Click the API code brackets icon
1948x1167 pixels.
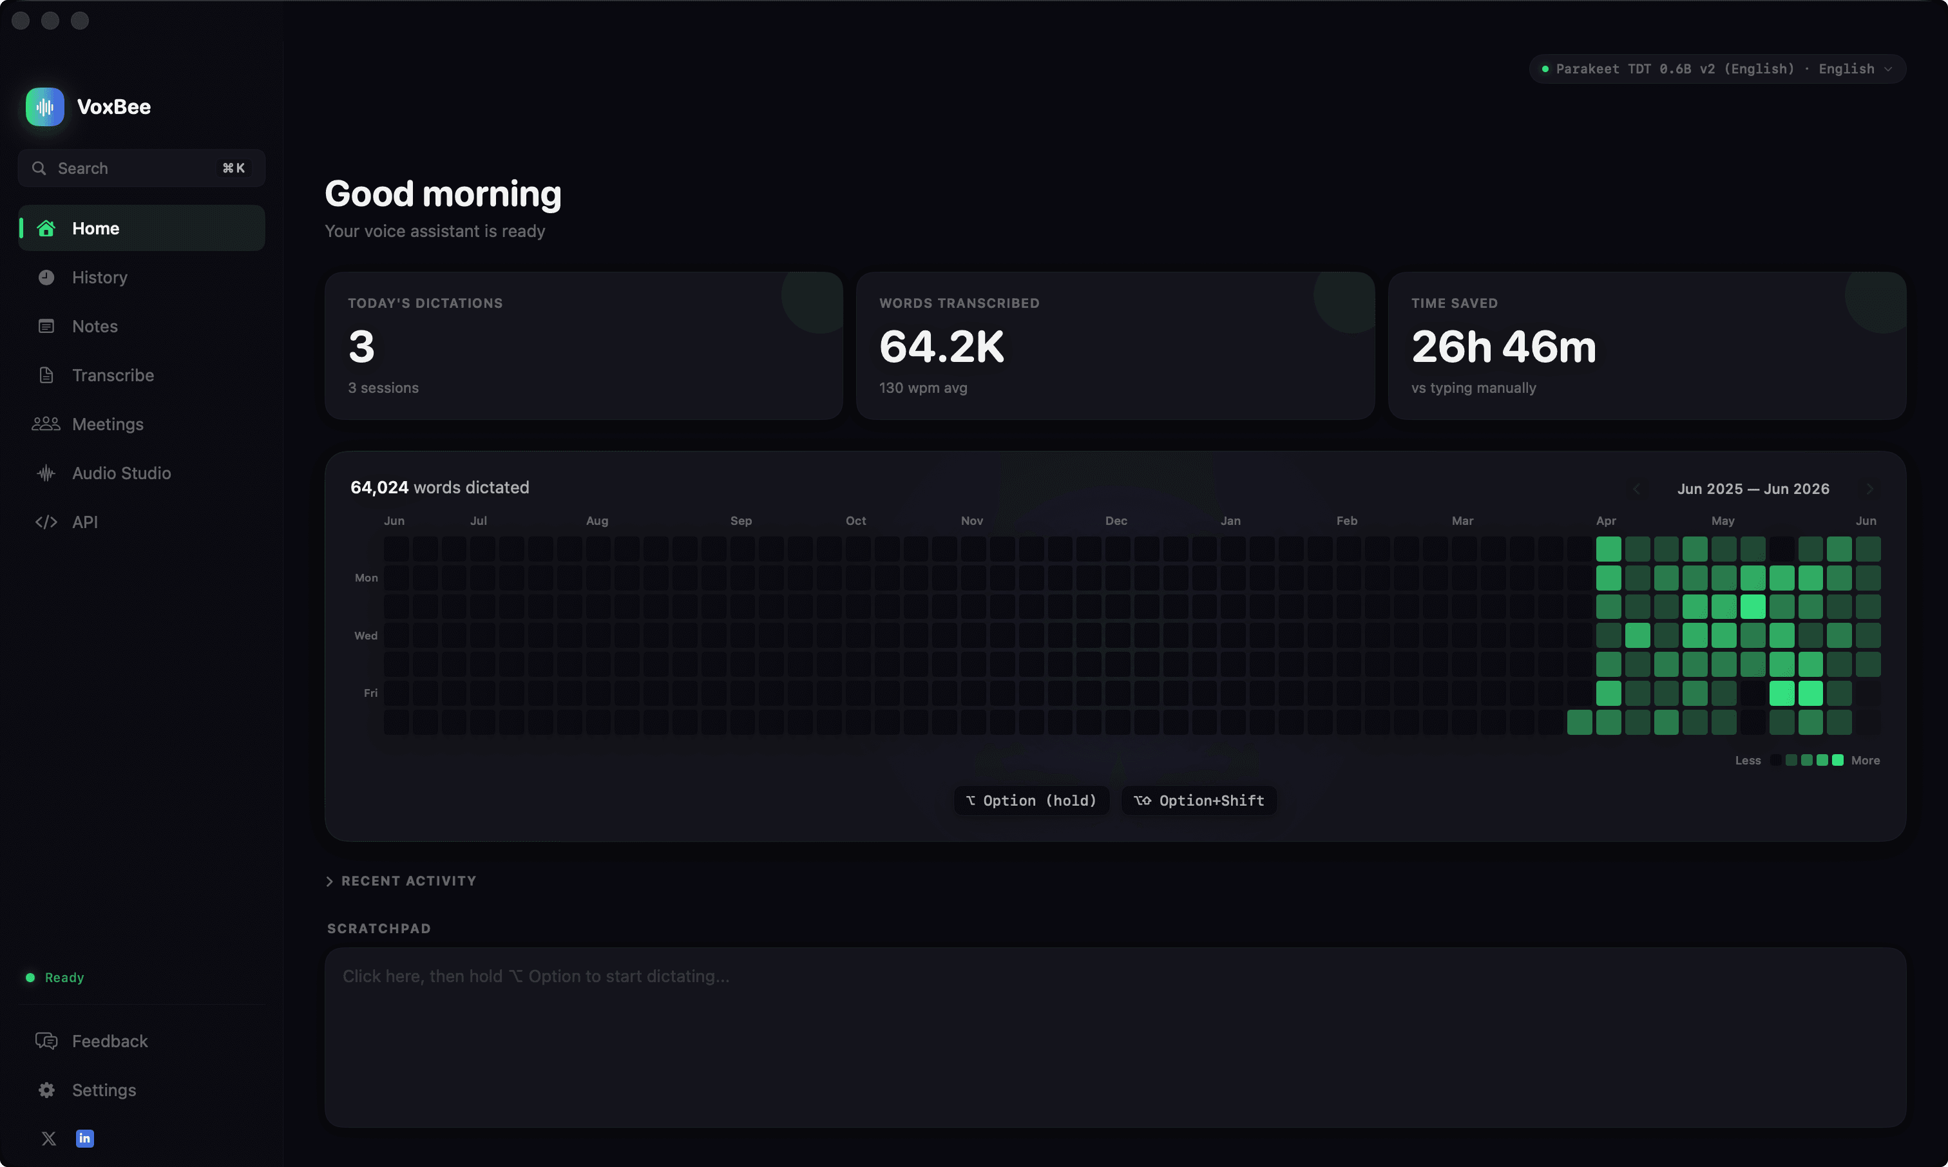pyautogui.click(x=46, y=522)
